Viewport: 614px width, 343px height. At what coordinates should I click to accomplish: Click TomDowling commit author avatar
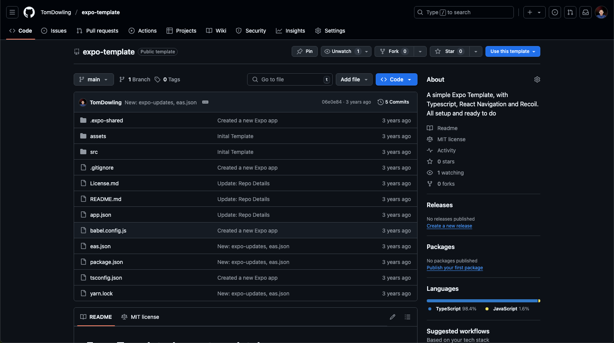tap(83, 102)
